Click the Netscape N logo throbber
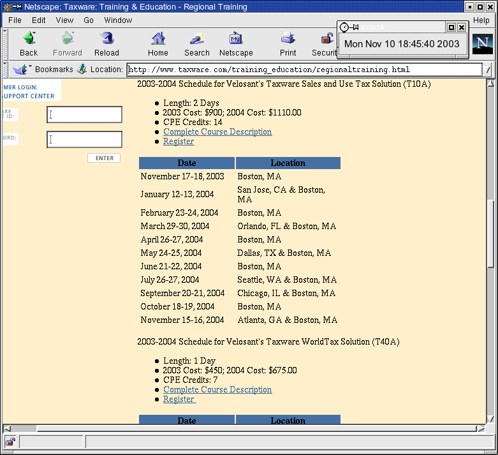498x455 pixels. point(483,44)
